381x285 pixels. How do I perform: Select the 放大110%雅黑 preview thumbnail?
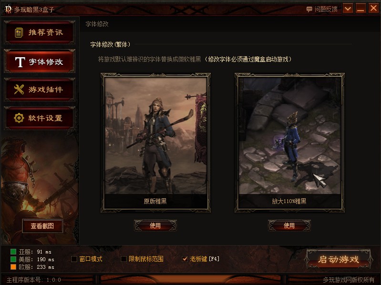[x=289, y=143]
